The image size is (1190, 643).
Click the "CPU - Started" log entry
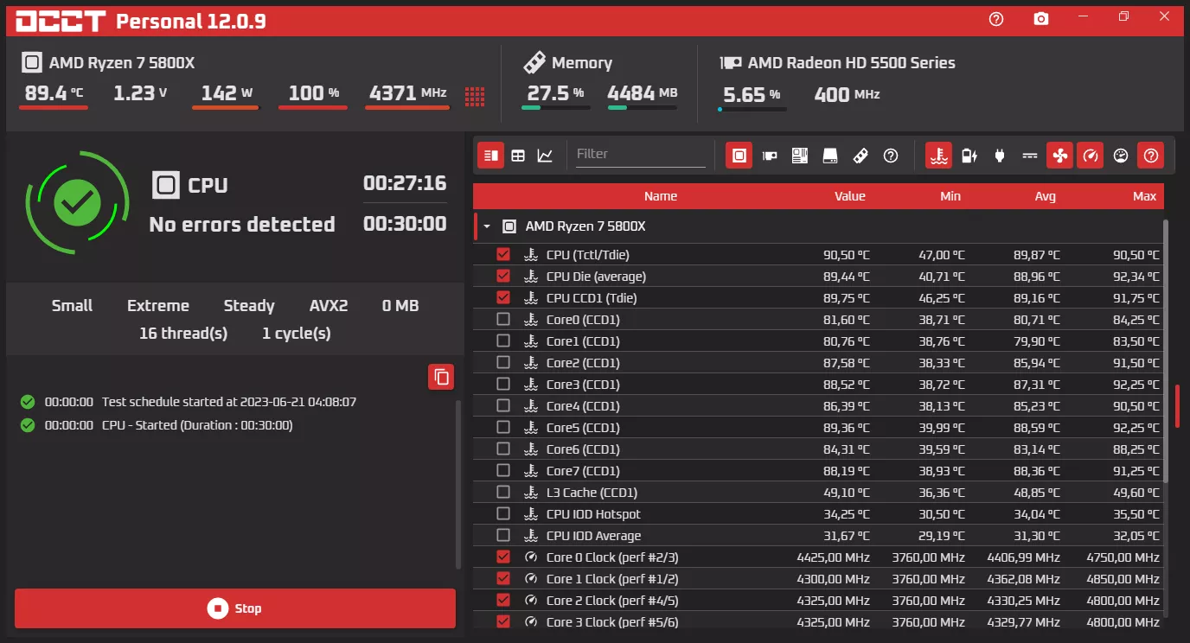click(197, 425)
